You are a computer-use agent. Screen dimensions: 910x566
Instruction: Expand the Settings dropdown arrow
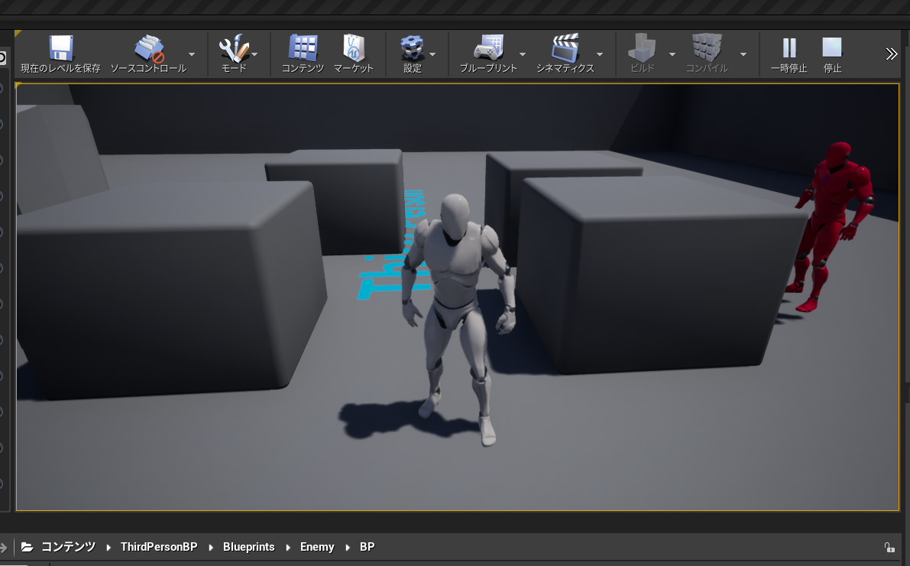(432, 54)
